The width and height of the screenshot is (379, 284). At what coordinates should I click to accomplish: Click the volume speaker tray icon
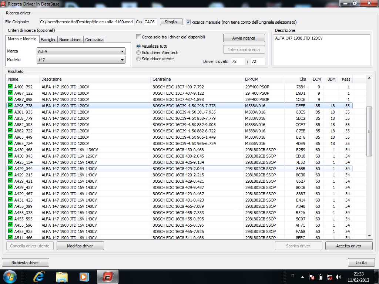pyautogui.click(x=338, y=277)
